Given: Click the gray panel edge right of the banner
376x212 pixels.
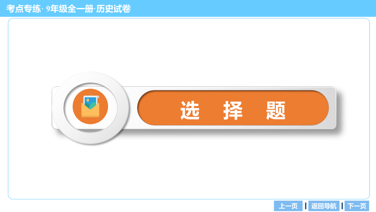Looking at the screenshot, I should (333, 108).
